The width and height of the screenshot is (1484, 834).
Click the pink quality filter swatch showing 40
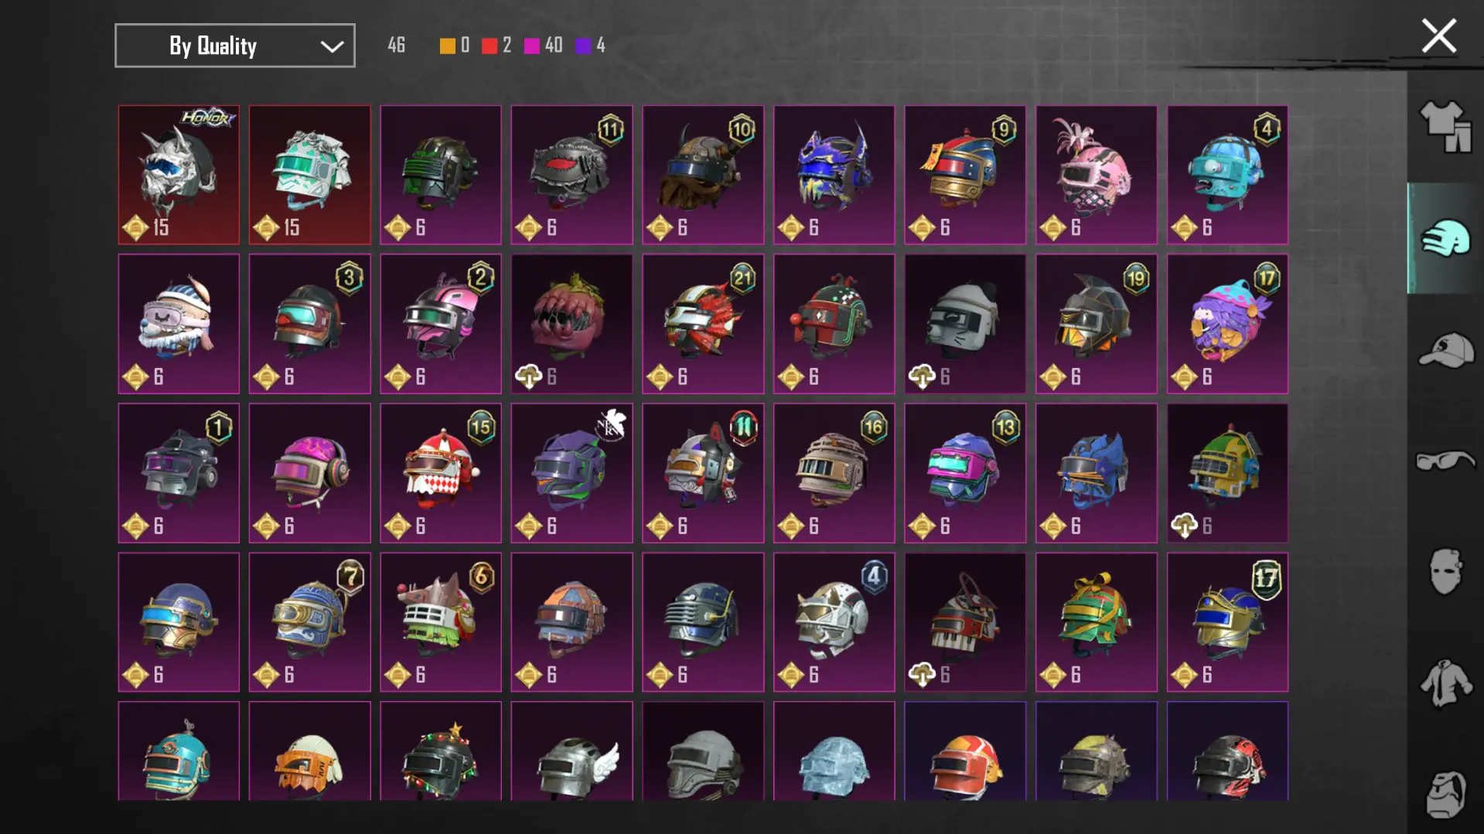(543, 45)
